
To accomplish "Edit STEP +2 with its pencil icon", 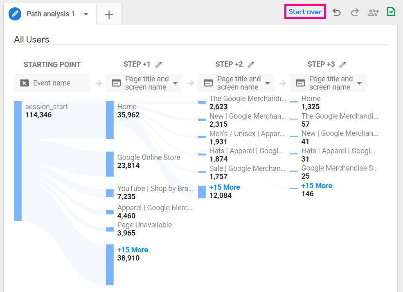I will (251, 65).
